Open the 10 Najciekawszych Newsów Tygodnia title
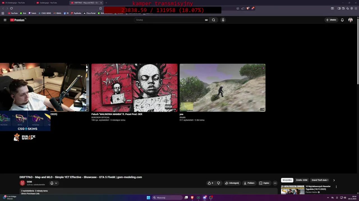This screenshot has height=201, width=359. [x=318, y=188]
